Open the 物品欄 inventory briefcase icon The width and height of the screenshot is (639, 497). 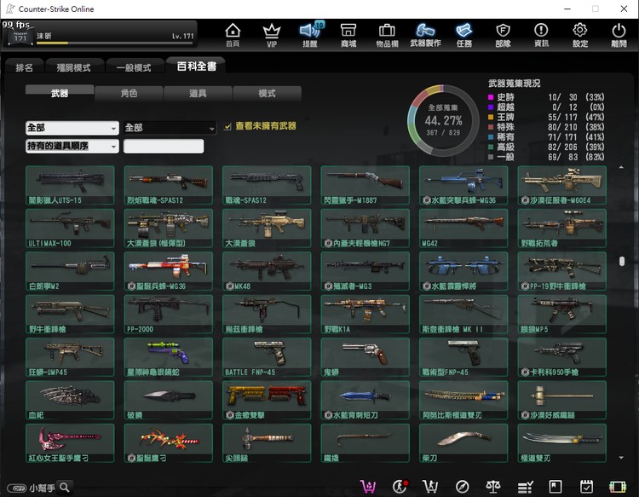387,35
